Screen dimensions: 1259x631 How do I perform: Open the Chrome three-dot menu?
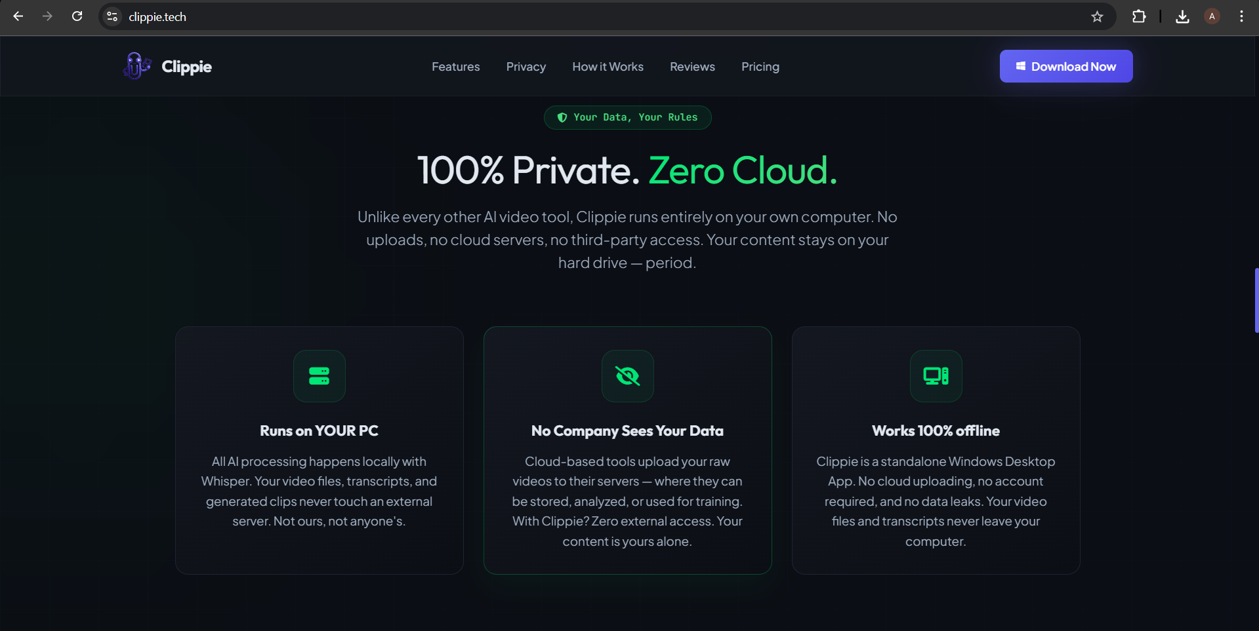[1241, 16]
